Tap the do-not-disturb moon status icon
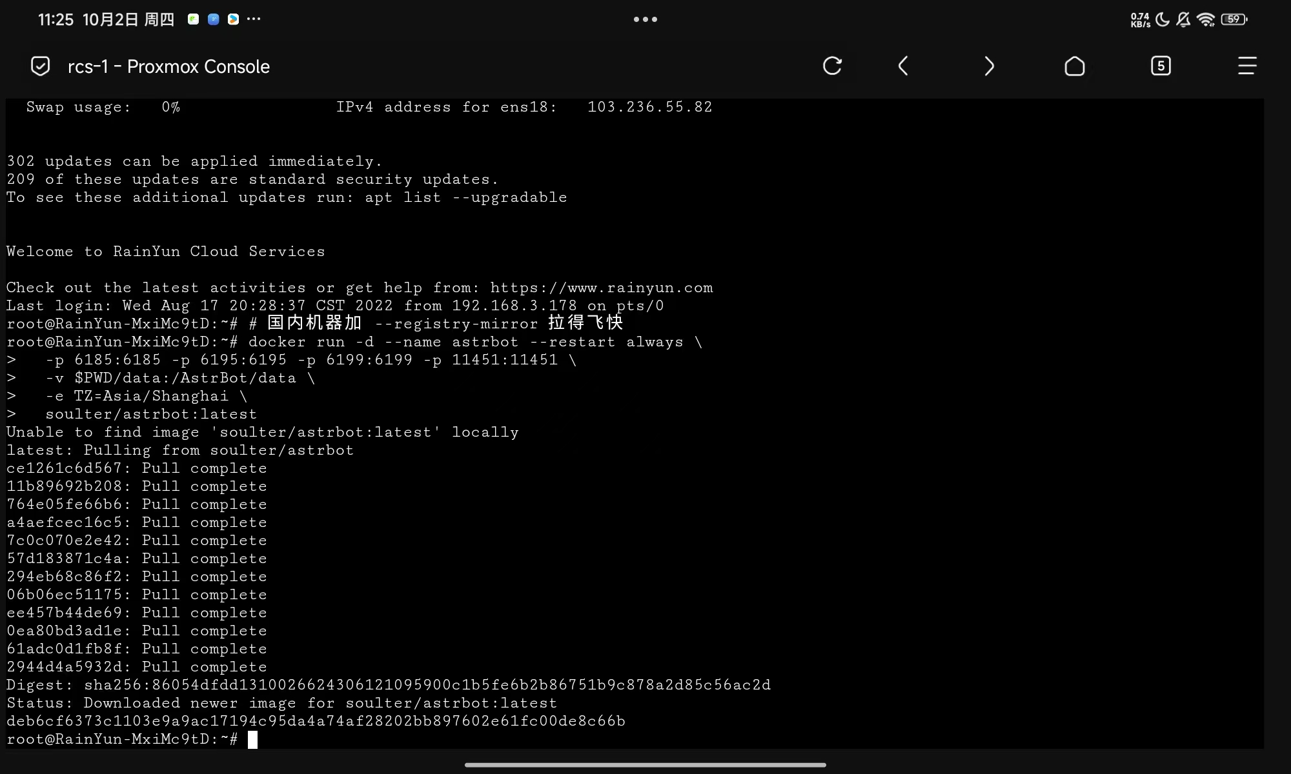Image resolution: width=1291 pixels, height=774 pixels. tap(1163, 19)
